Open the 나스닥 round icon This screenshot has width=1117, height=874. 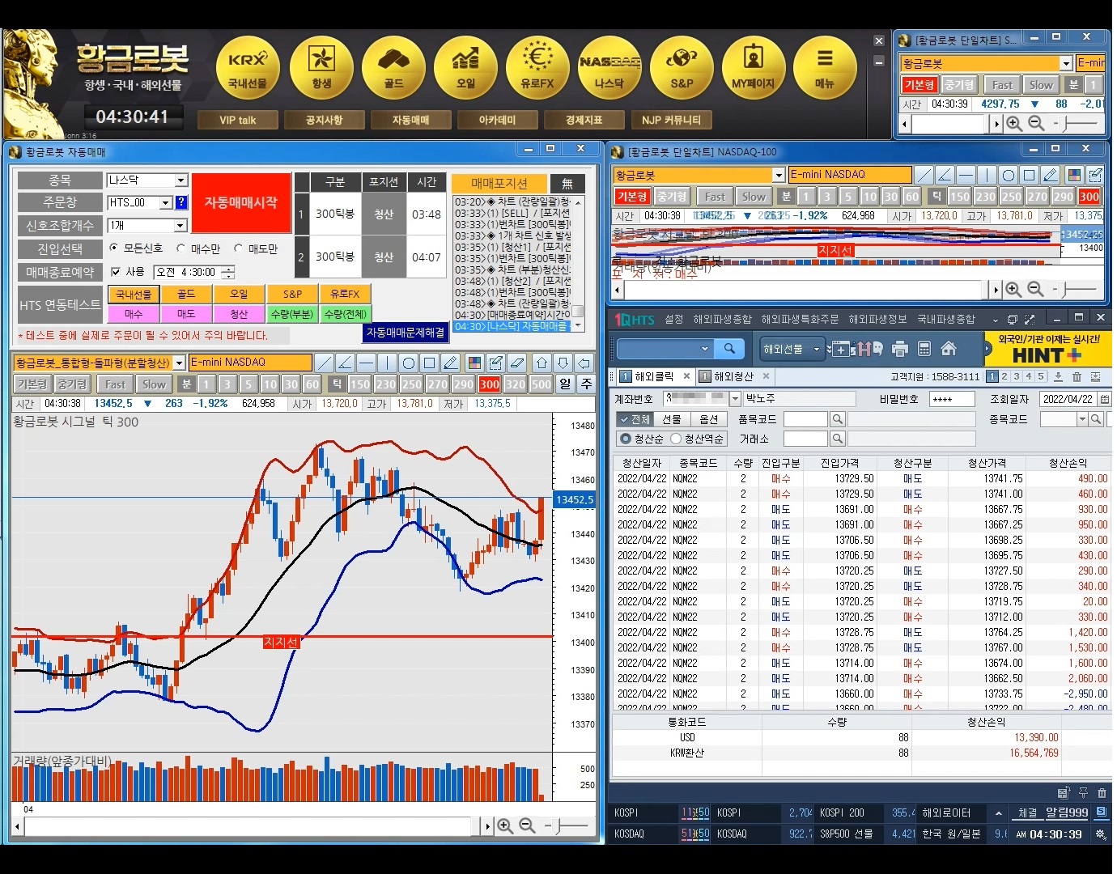click(x=609, y=67)
